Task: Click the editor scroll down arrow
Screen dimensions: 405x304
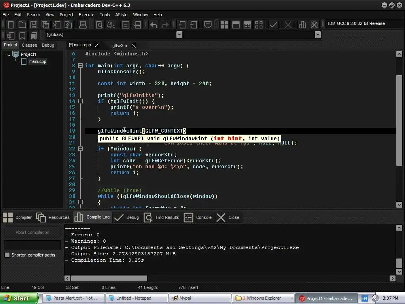Action: pyautogui.click(x=399, y=205)
